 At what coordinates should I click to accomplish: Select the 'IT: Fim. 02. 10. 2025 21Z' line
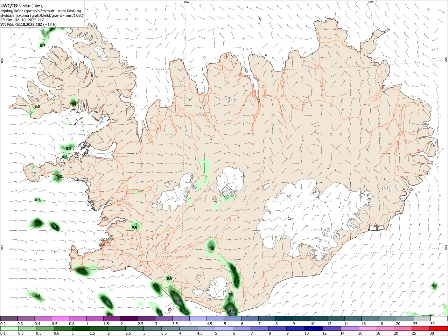click(22, 20)
